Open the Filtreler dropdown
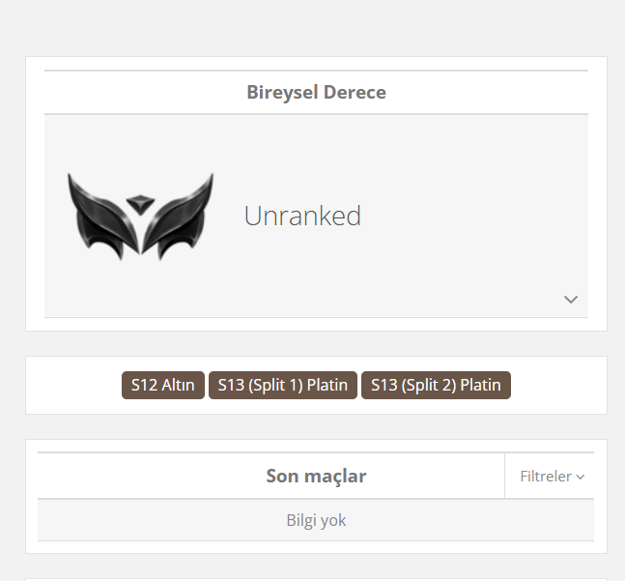The width and height of the screenshot is (625, 581). pyautogui.click(x=552, y=477)
